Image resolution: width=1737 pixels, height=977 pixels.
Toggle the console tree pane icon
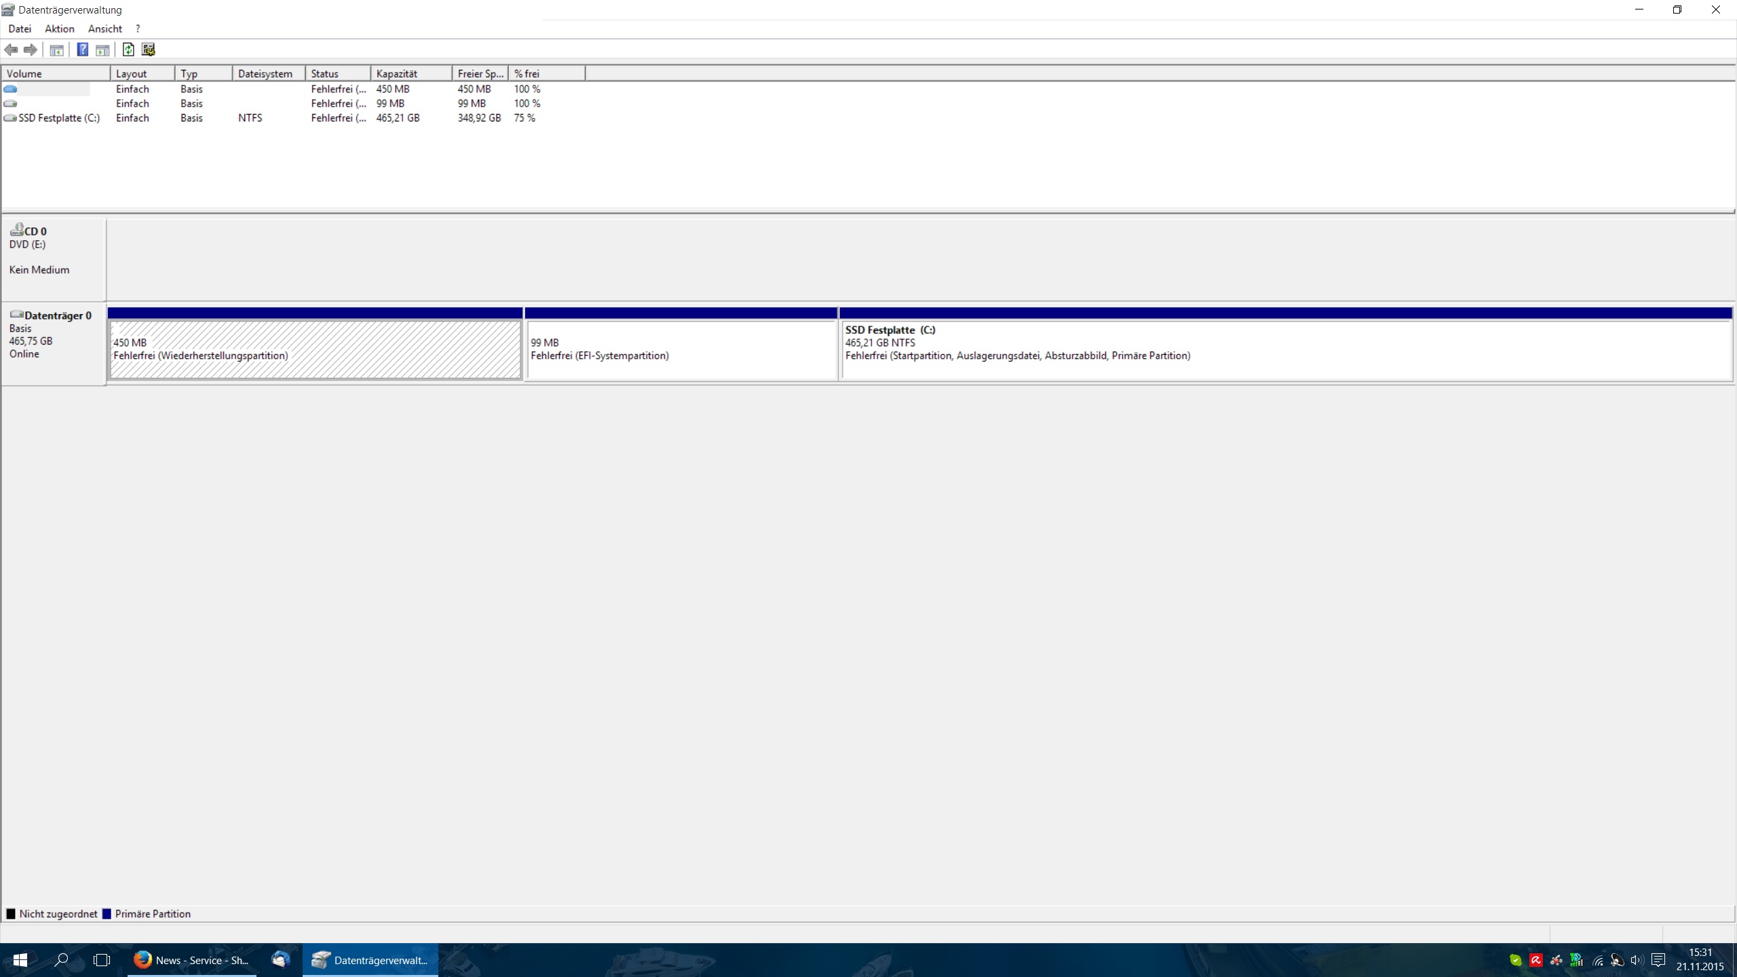click(x=57, y=50)
